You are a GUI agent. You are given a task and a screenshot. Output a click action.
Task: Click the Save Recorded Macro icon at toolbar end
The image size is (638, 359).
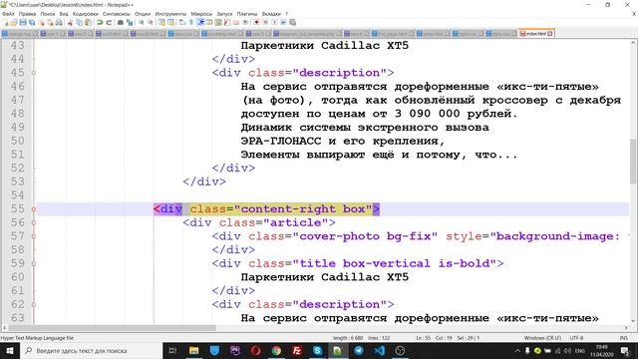click(292, 22)
